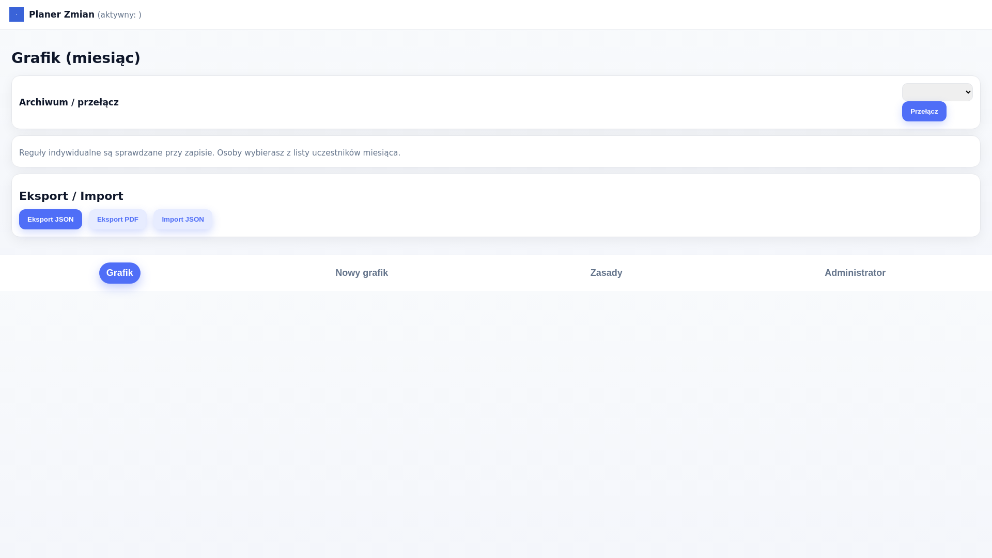Screen dimensions: 992x558
Task: Click the Eksport PDF button
Action: [x=118, y=219]
